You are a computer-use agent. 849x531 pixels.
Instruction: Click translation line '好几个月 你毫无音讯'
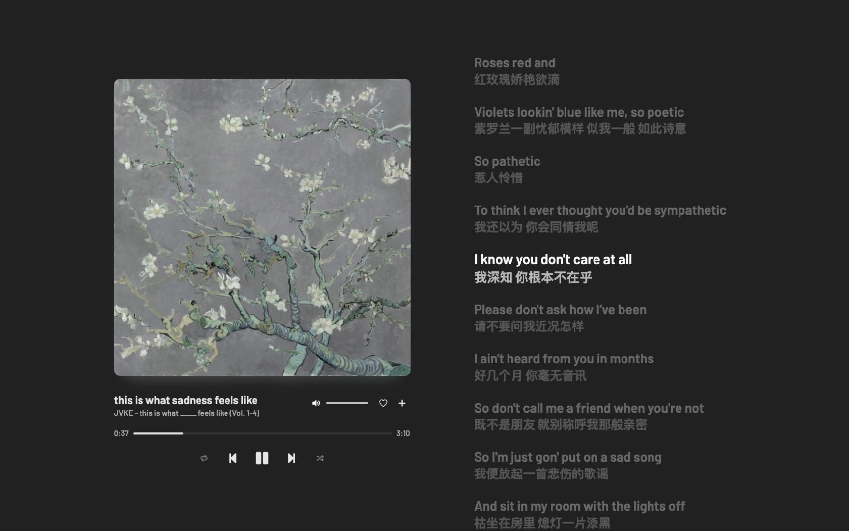click(x=530, y=376)
